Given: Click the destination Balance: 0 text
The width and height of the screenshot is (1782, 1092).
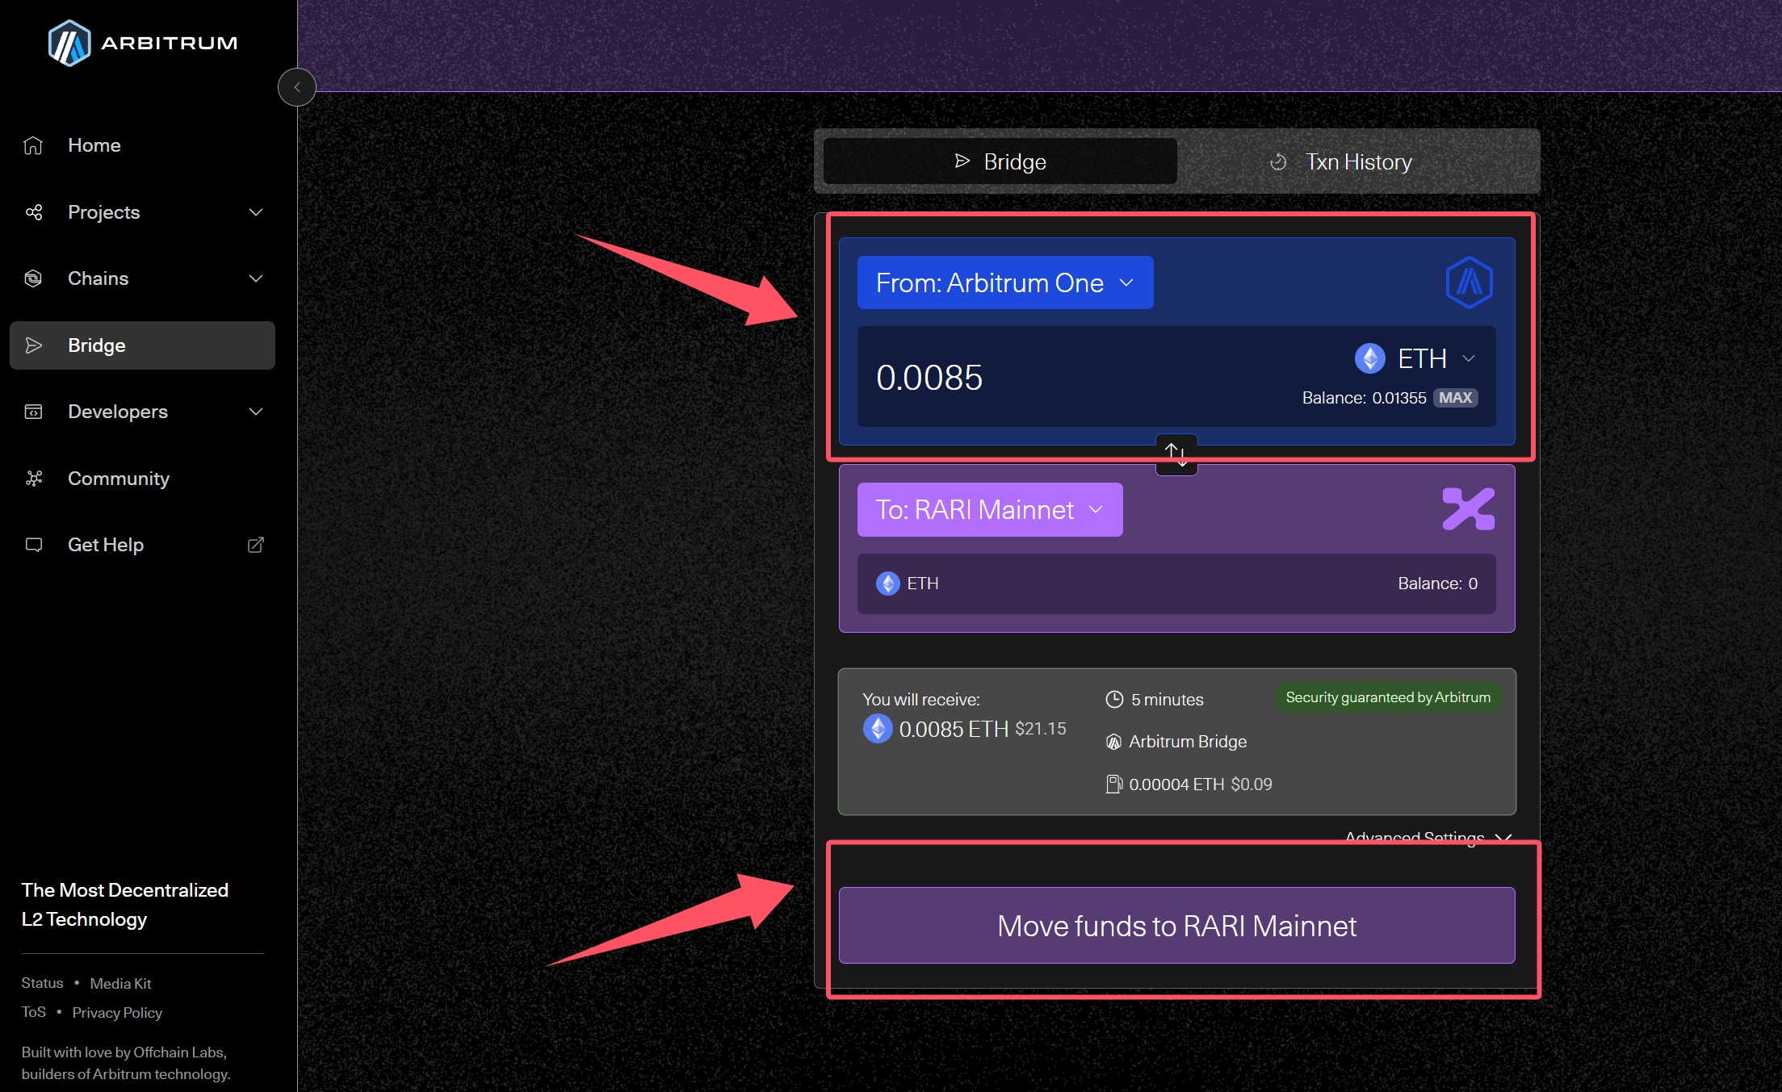Looking at the screenshot, I should click(1437, 584).
